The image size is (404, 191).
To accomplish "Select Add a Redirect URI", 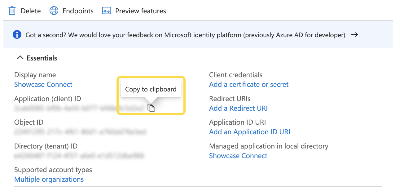I will point(238,108).
